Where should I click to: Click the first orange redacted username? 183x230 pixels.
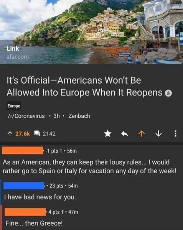23,150
